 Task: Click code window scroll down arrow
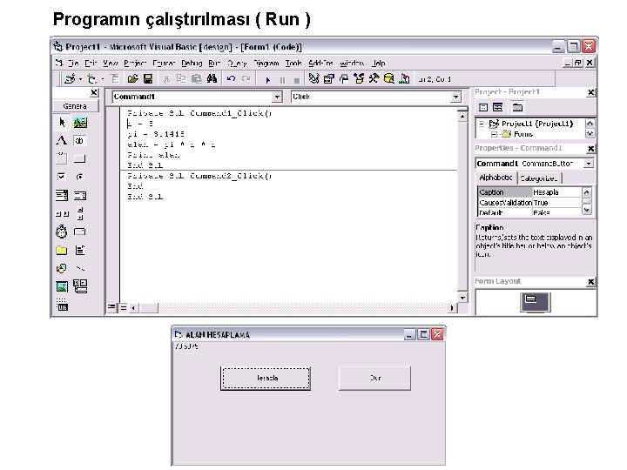point(462,298)
